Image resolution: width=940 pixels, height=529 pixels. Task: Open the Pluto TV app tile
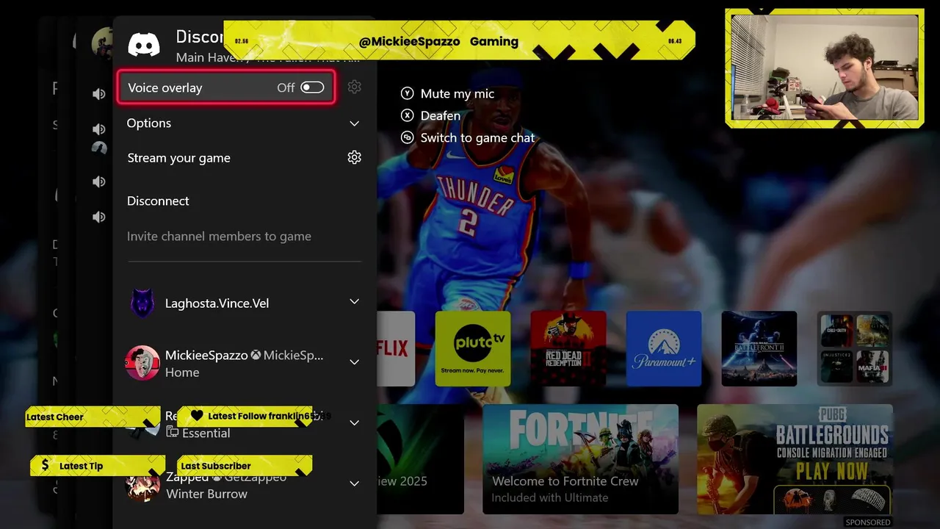tap(473, 348)
